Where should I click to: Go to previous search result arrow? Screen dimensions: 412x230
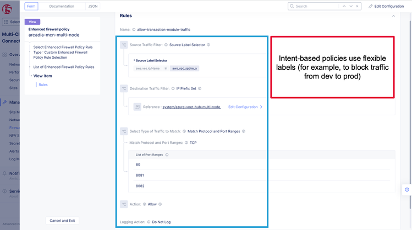[x=344, y=6]
